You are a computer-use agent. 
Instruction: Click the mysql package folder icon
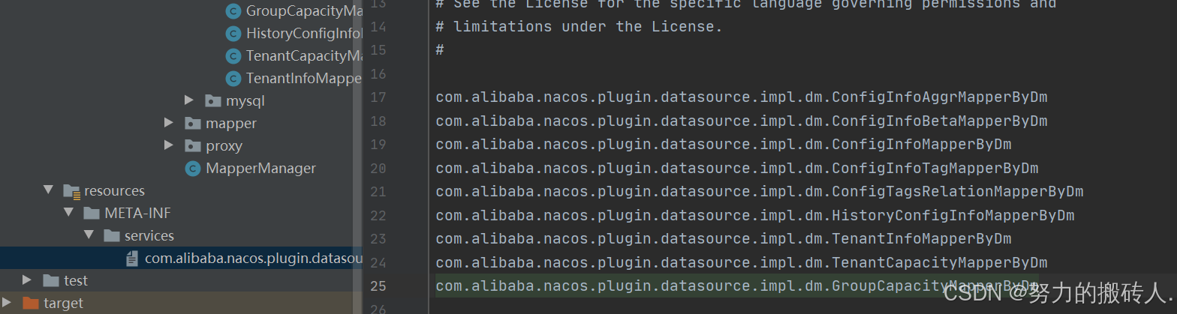tap(213, 100)
